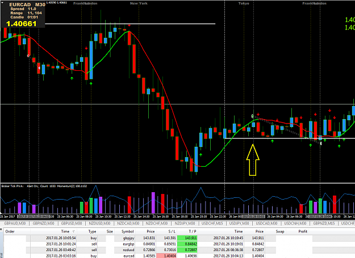Click the Spread 11.0 info line
This screenshot has width=355, height=258.
coord(23,9)
